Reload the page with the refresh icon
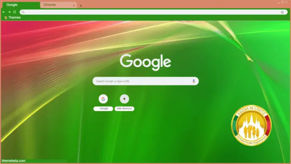This screenshot has height=164, width=291. pos(15,12)
